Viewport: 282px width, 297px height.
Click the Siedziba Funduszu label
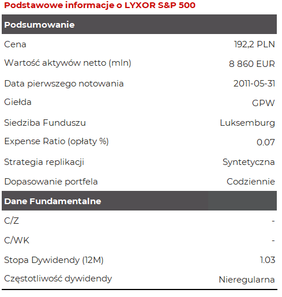click(45, 123)
